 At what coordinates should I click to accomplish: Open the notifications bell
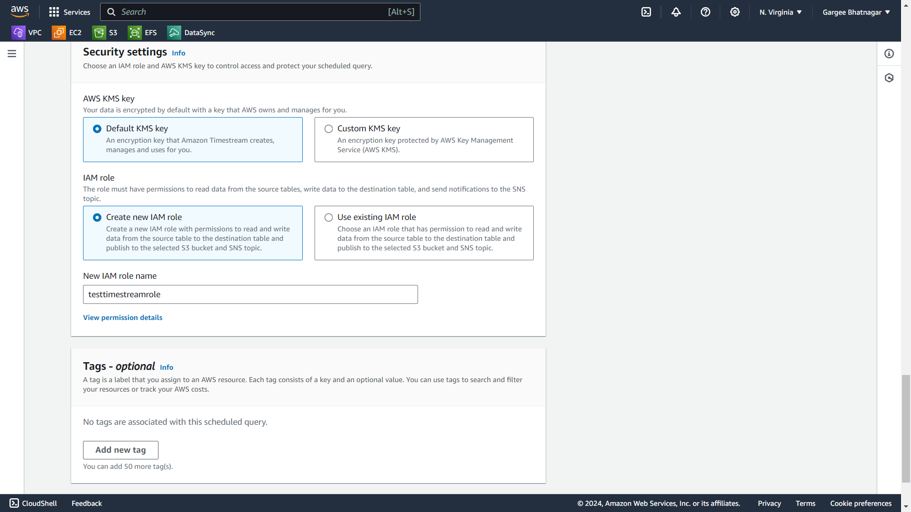pyautogui.click(x=676, y=12)
